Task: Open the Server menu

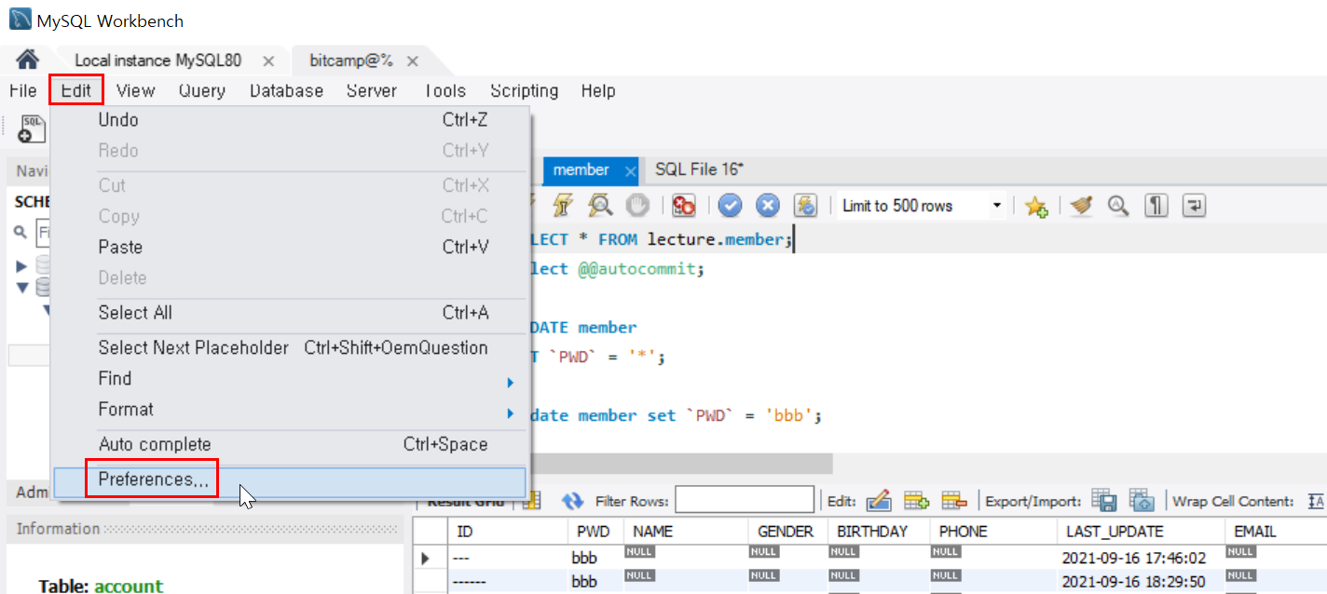Action: (372, 90)
